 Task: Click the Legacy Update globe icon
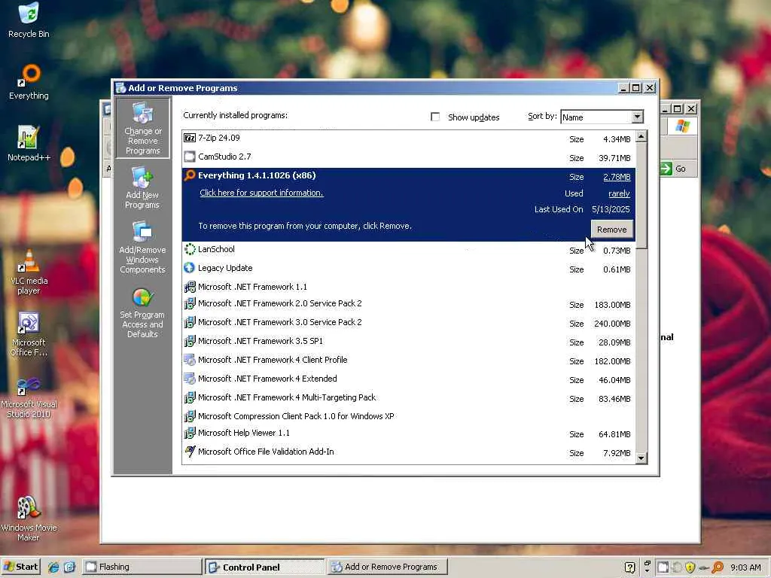pos(190,268)
